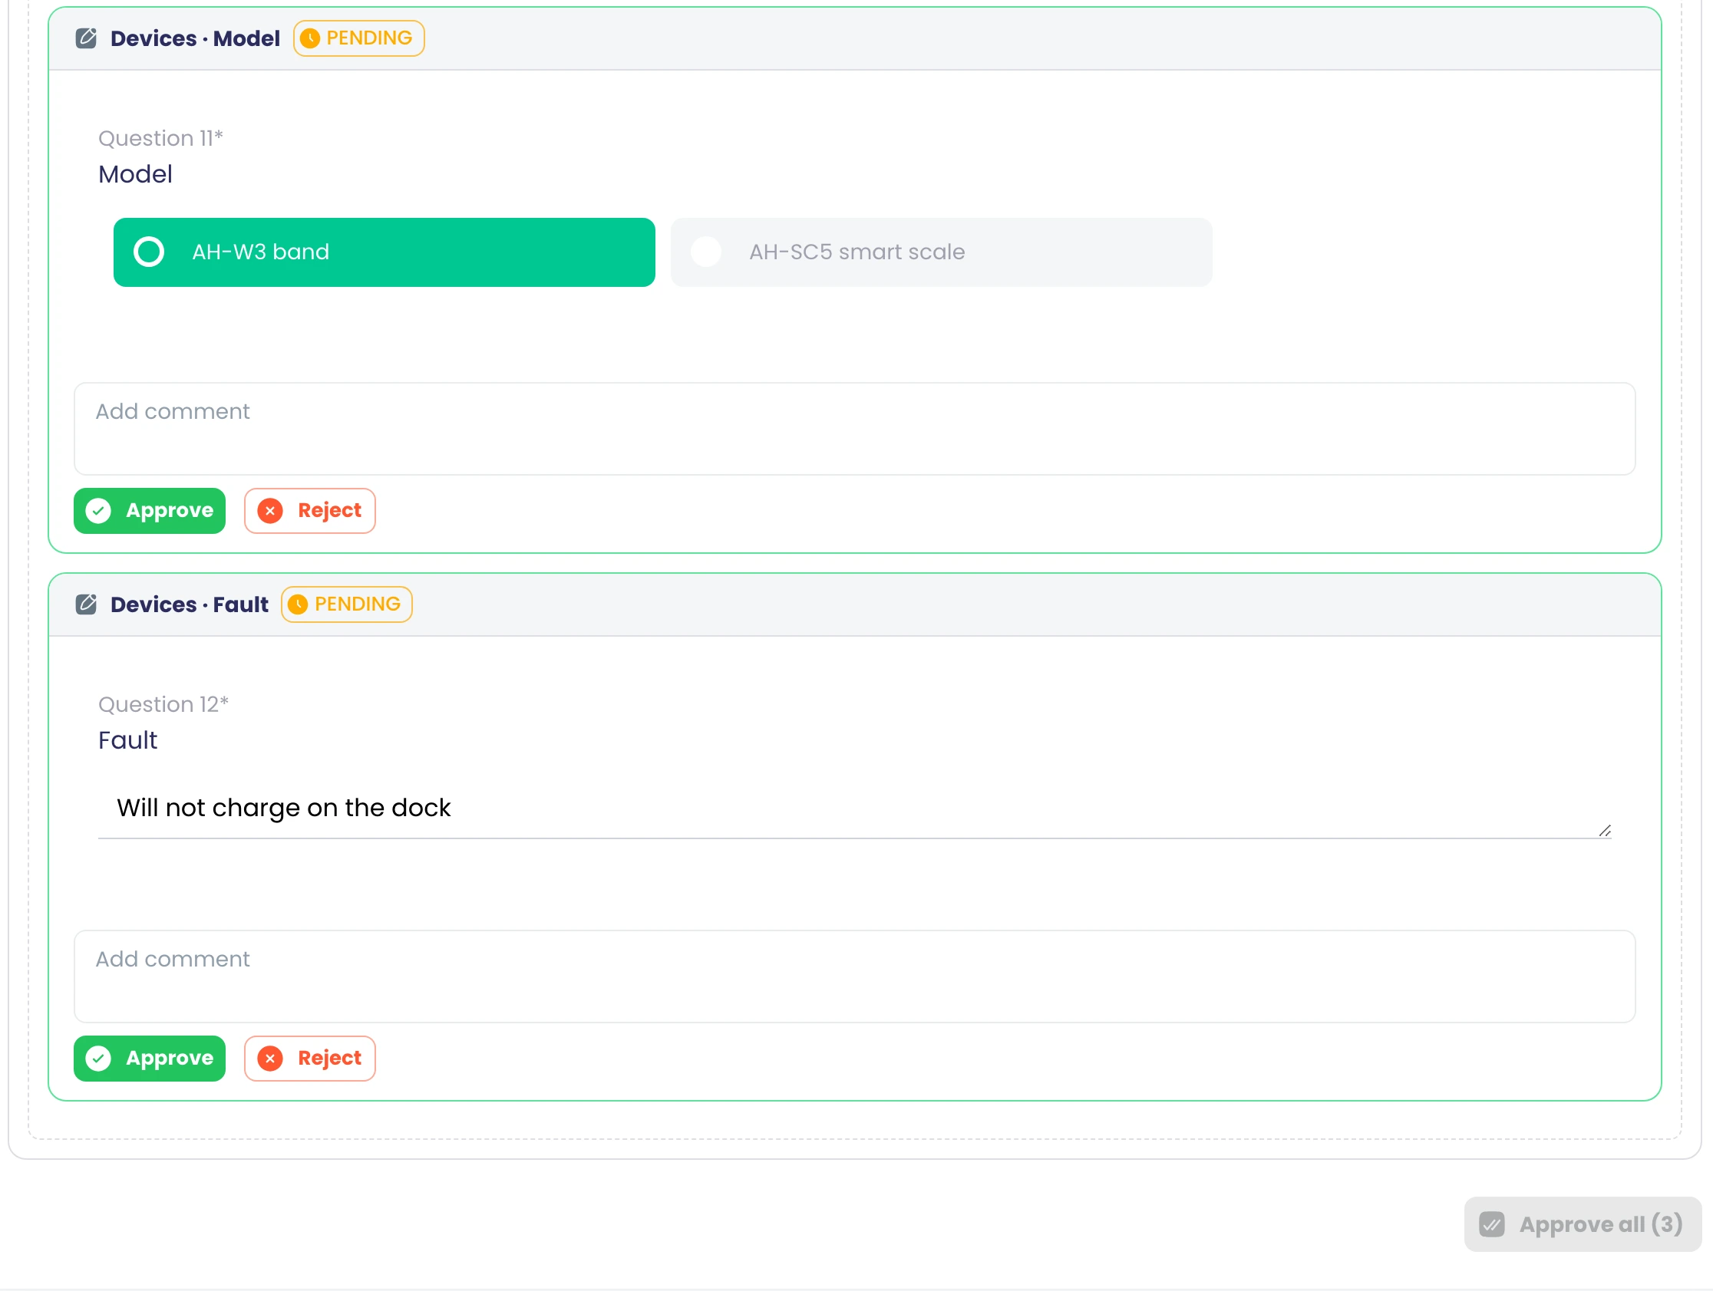Click the double-check icon in Approve all

(1491, 1224)
